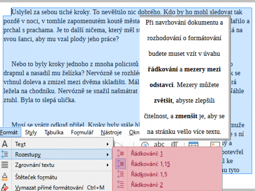Open the Rozestupy submenu entry
Screen dimensions: 255x191
click(56, 154)
